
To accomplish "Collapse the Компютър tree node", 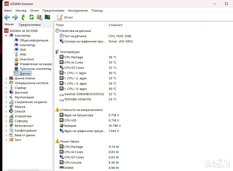I will (6, 36).
